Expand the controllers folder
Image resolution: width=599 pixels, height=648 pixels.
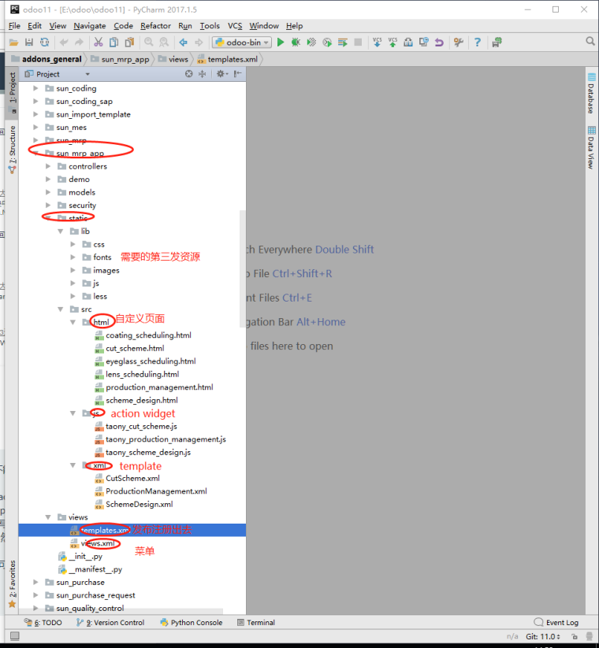[48, 166]
